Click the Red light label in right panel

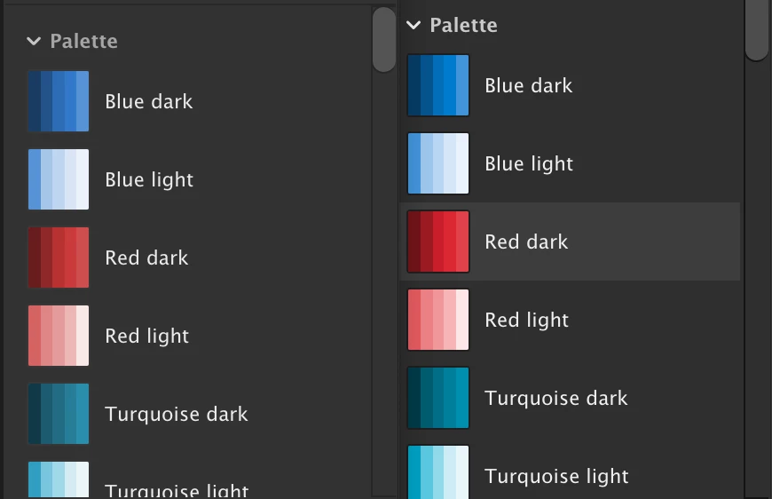529,320
